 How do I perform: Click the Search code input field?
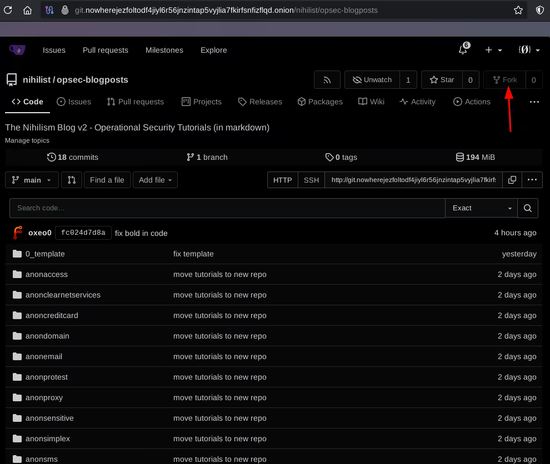(x=227, y=208)
